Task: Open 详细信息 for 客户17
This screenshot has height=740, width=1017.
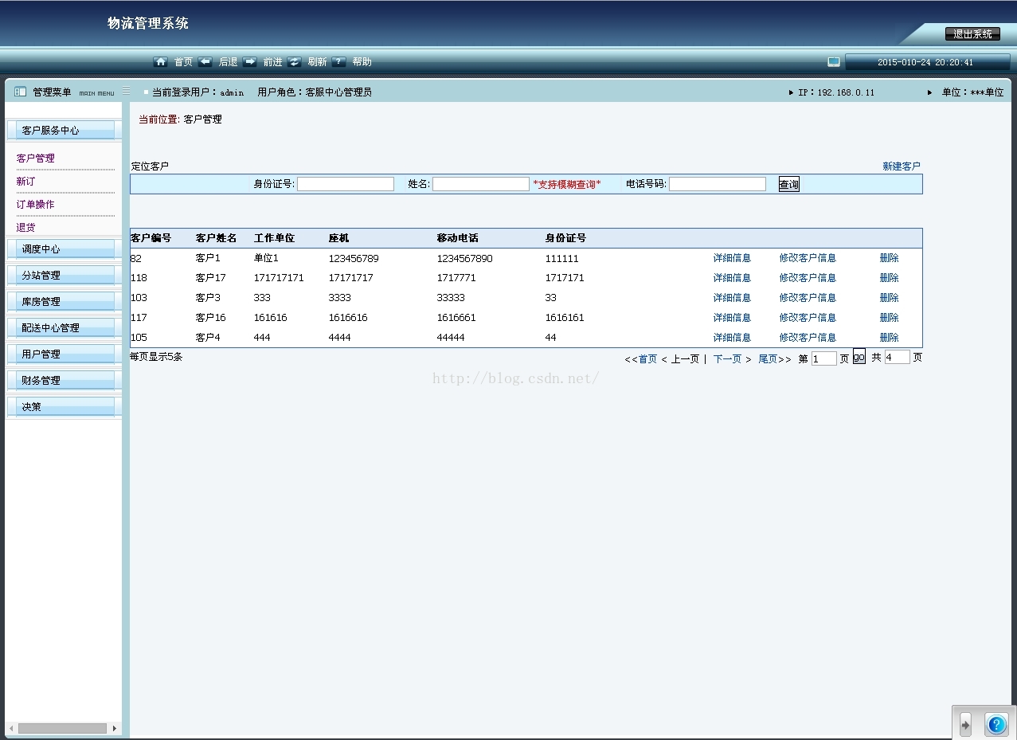Action: point(732,278)
